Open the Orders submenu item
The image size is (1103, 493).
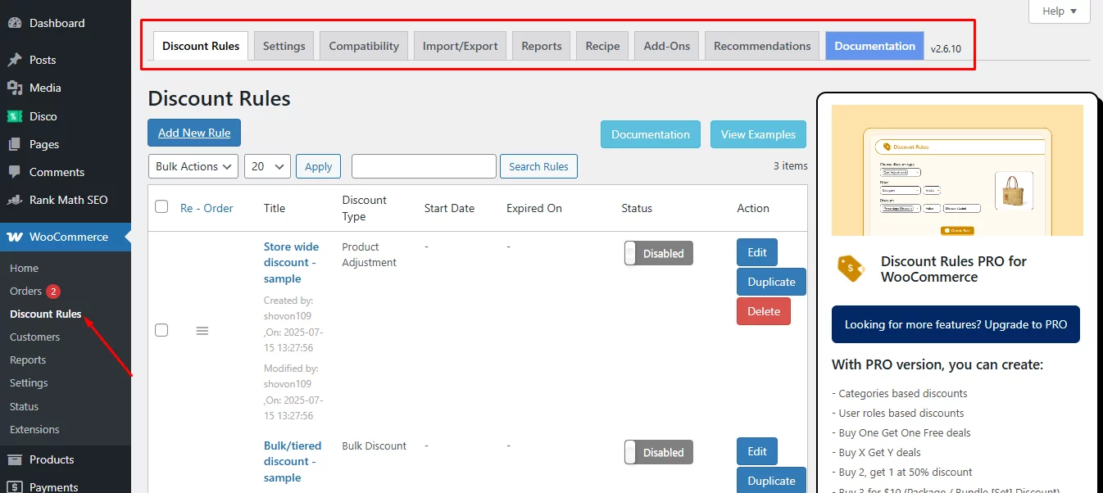coord(25,291)
